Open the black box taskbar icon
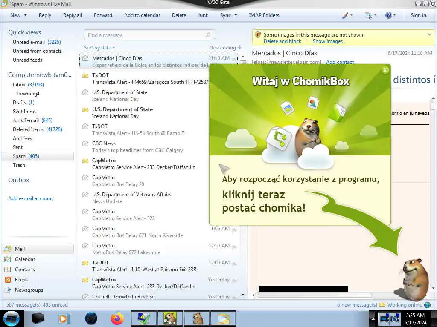The image size is (437, 327). 38,318
